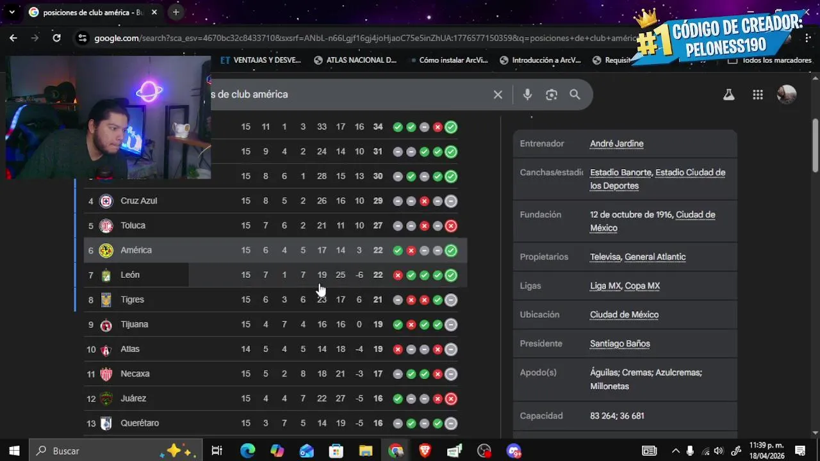
Task: Open Google Lens image search icon
Action: click(x=552, y=95)
